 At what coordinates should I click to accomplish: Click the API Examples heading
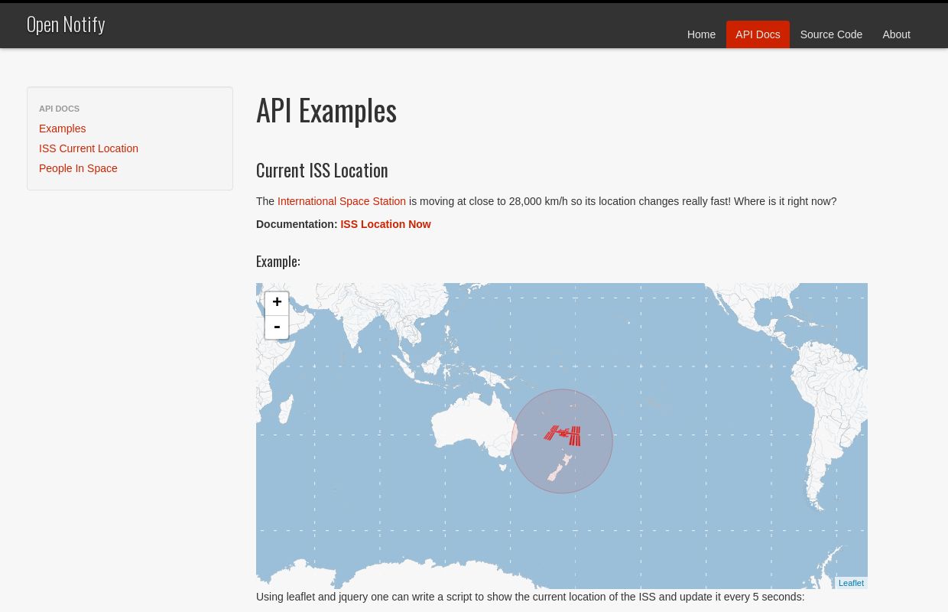326,110
